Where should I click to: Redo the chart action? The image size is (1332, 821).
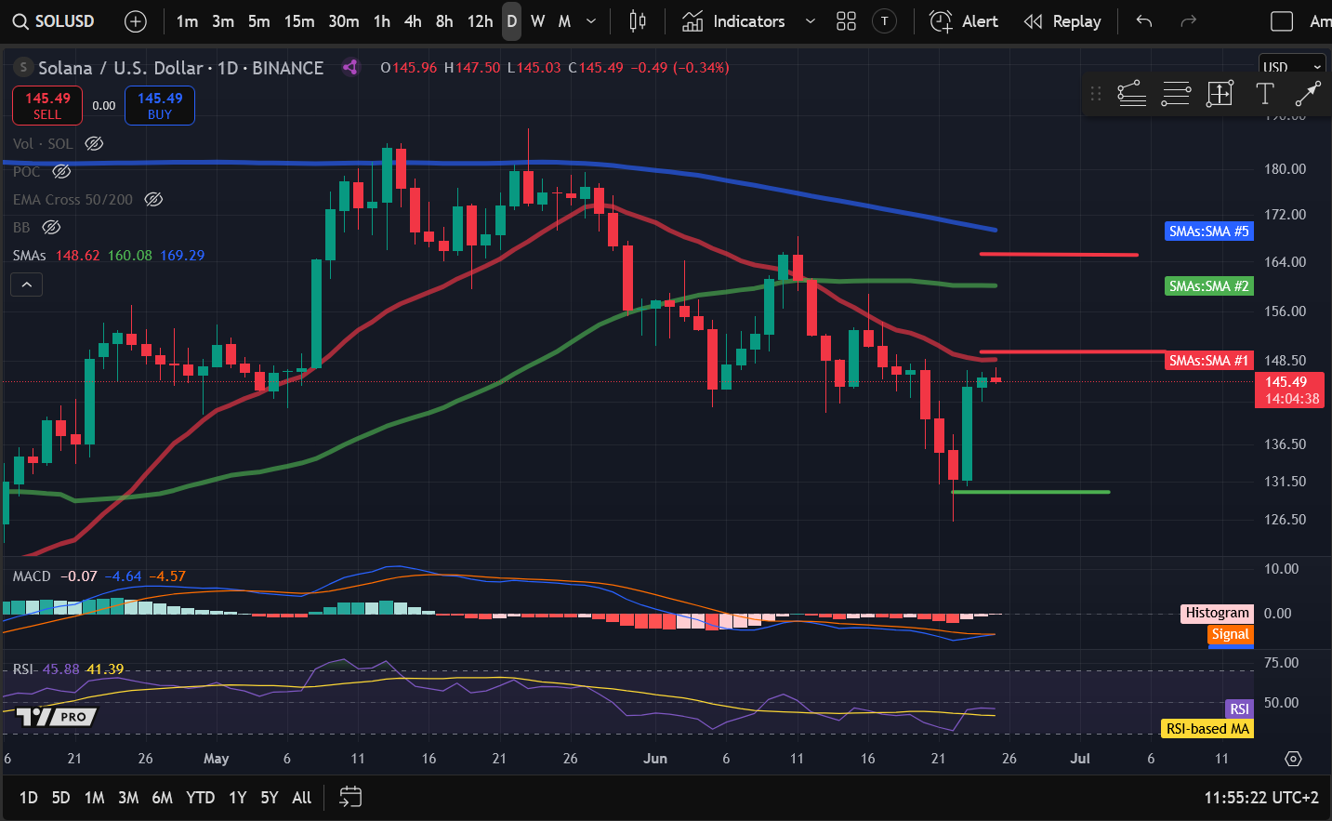pos(1188,21)
